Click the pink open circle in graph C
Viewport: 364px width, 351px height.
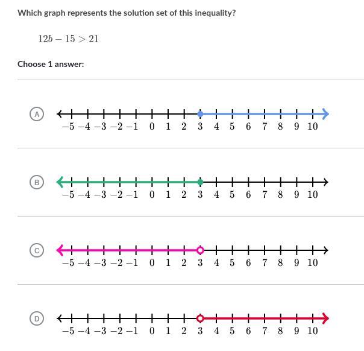click(200, 250)
